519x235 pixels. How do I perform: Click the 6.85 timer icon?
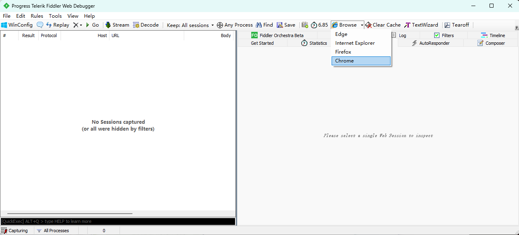319,25
